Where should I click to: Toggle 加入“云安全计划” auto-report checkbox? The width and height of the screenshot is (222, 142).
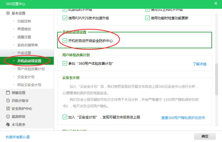click(x=65, y=117)
